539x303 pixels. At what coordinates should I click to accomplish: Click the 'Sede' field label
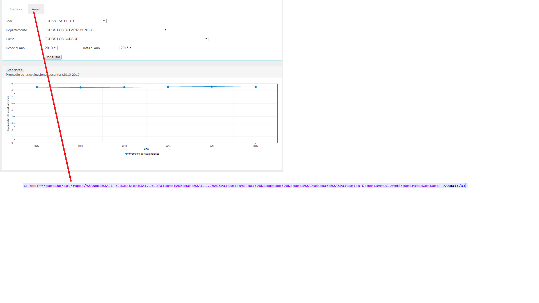click(9, 21)
